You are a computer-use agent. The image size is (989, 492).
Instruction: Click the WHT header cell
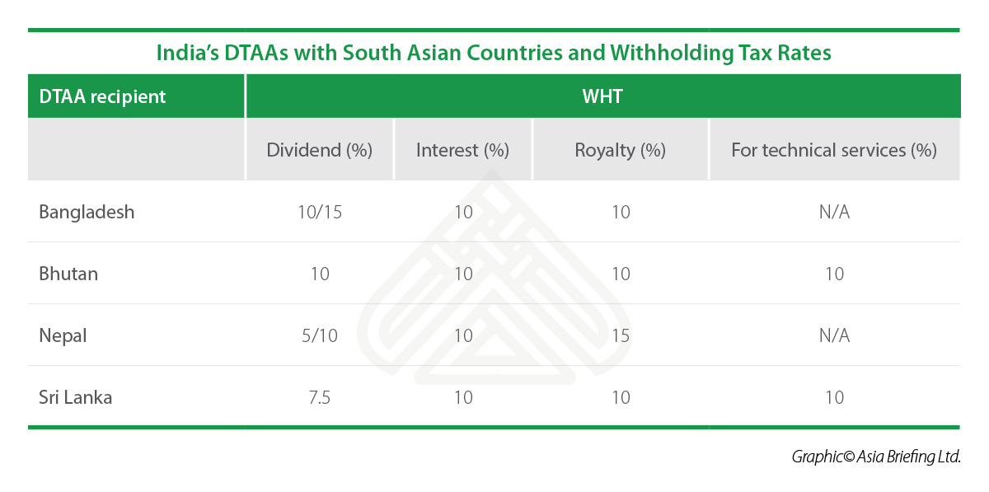pyautogui.click(x=603, y=96)
